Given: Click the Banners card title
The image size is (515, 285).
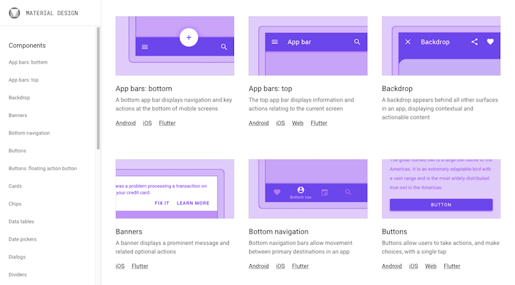Looking at the screenshot, I should [129, 231].
